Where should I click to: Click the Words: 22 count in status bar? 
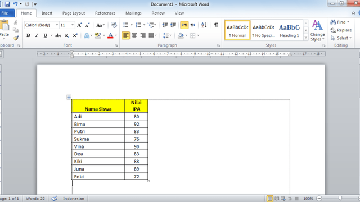(35, 198)
